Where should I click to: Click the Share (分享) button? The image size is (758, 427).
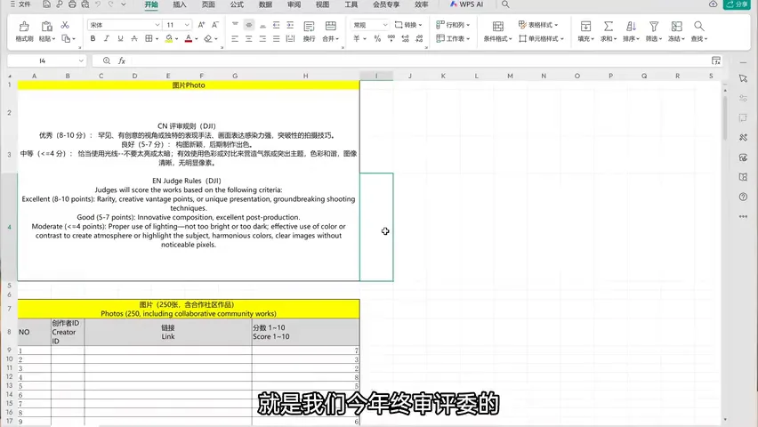pos(737,4)
